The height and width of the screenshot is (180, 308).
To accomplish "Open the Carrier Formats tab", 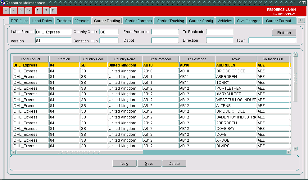I will pos(138,21).
